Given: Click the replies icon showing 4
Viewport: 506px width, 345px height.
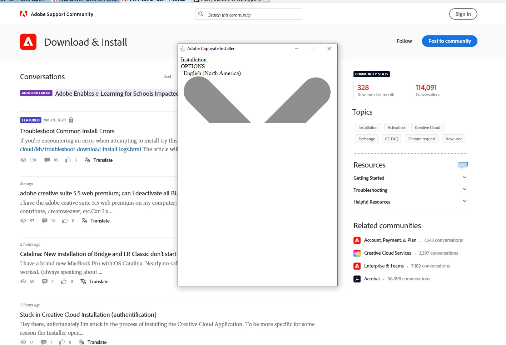Looking at the screenshot, I should (45, 281).
